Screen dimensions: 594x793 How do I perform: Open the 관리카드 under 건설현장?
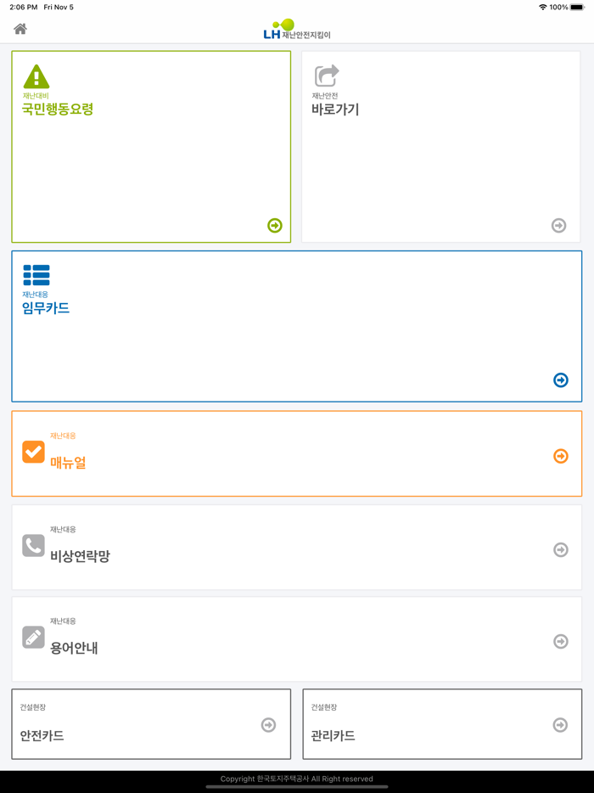pos(441,724)
